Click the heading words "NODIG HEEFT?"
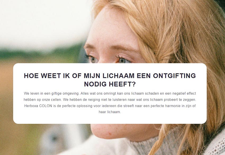 pos(110,84)
